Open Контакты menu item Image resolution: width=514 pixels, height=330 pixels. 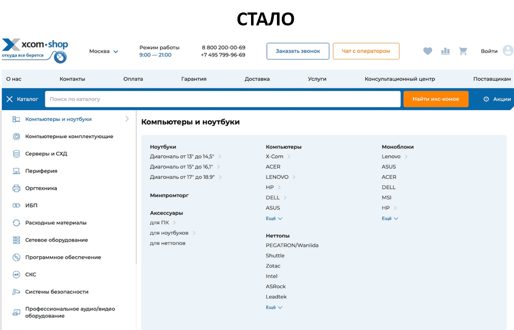pyautogui.click(x=72, y=79)
